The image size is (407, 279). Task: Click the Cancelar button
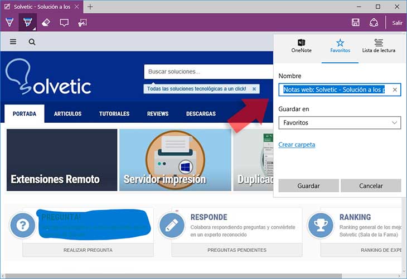pos(371,186)
